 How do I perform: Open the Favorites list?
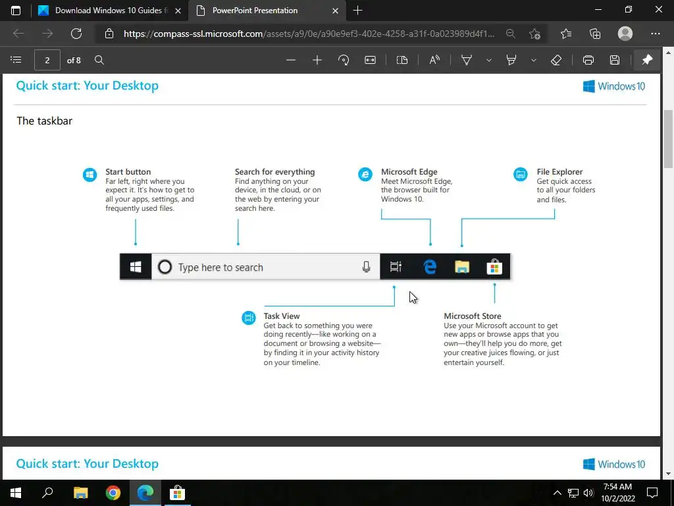click(566, 34)
